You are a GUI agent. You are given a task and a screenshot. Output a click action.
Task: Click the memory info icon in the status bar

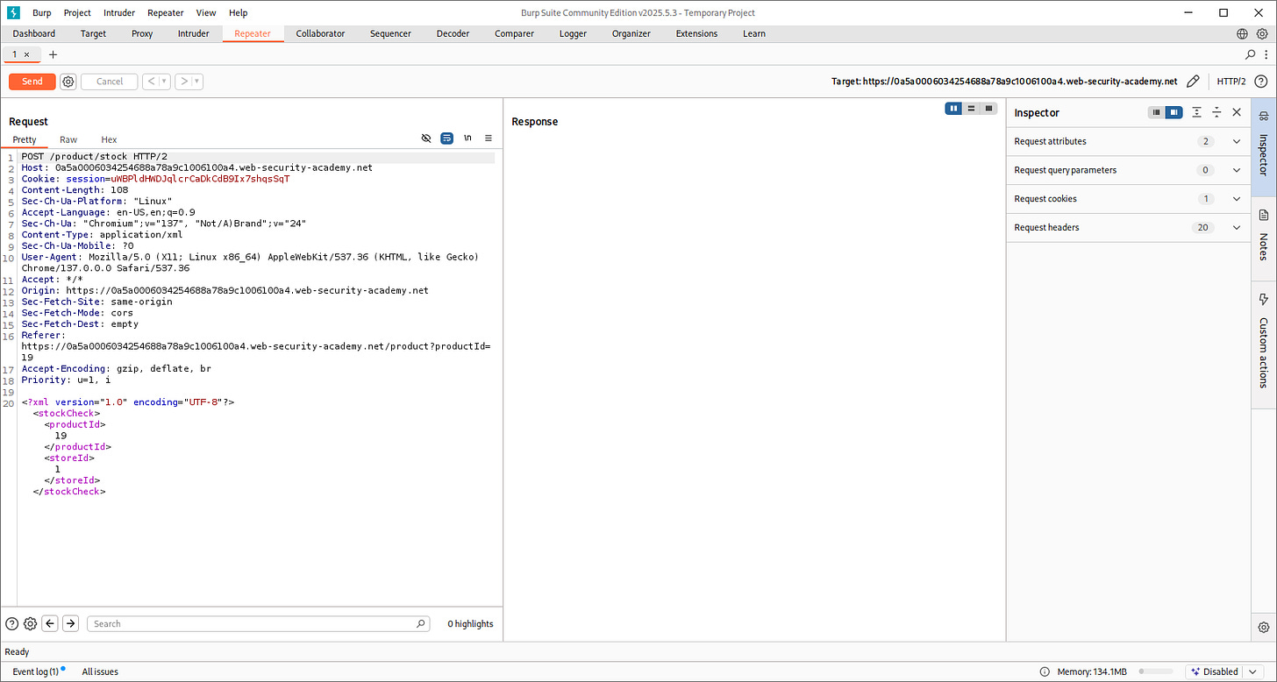pos(1044,671)
